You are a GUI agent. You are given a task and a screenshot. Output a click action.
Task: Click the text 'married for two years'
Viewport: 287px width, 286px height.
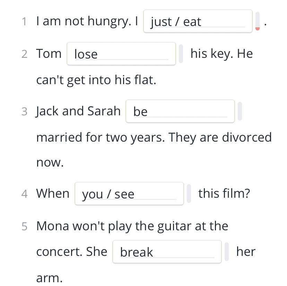click(x=101, y=137)
